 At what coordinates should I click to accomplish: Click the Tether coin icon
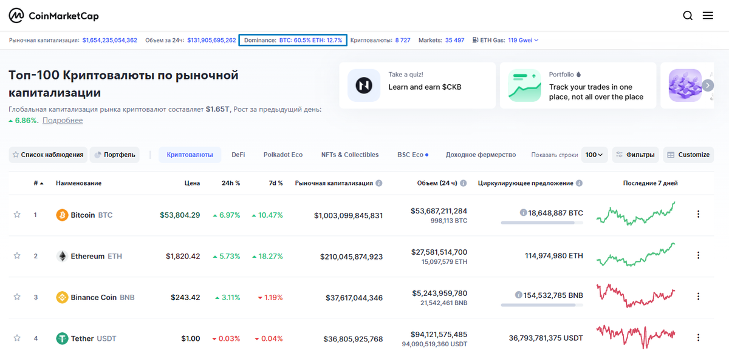(x=62, y=338)
